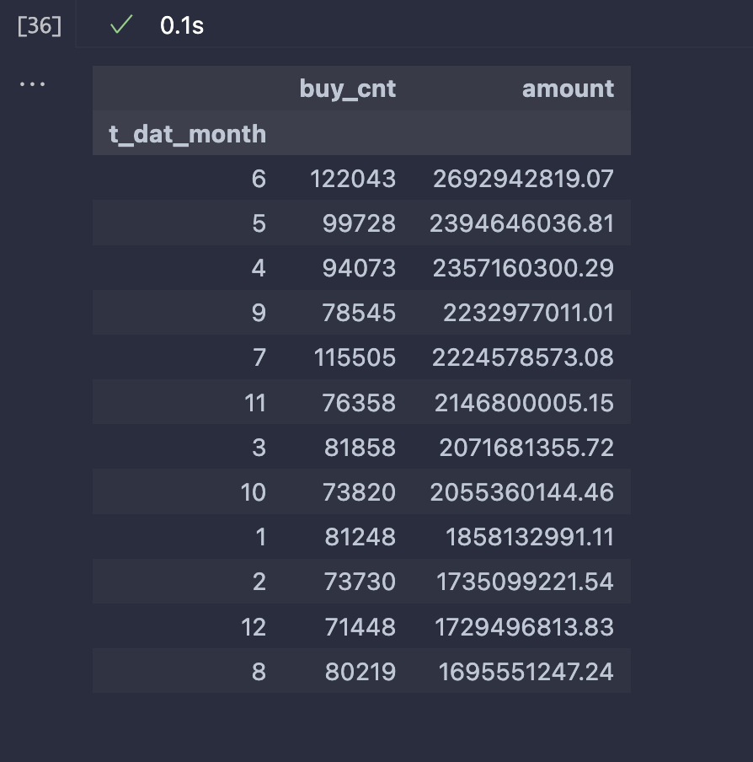
Task: Click buy_cnt value 94073
Action: click(x=360, y=268)
